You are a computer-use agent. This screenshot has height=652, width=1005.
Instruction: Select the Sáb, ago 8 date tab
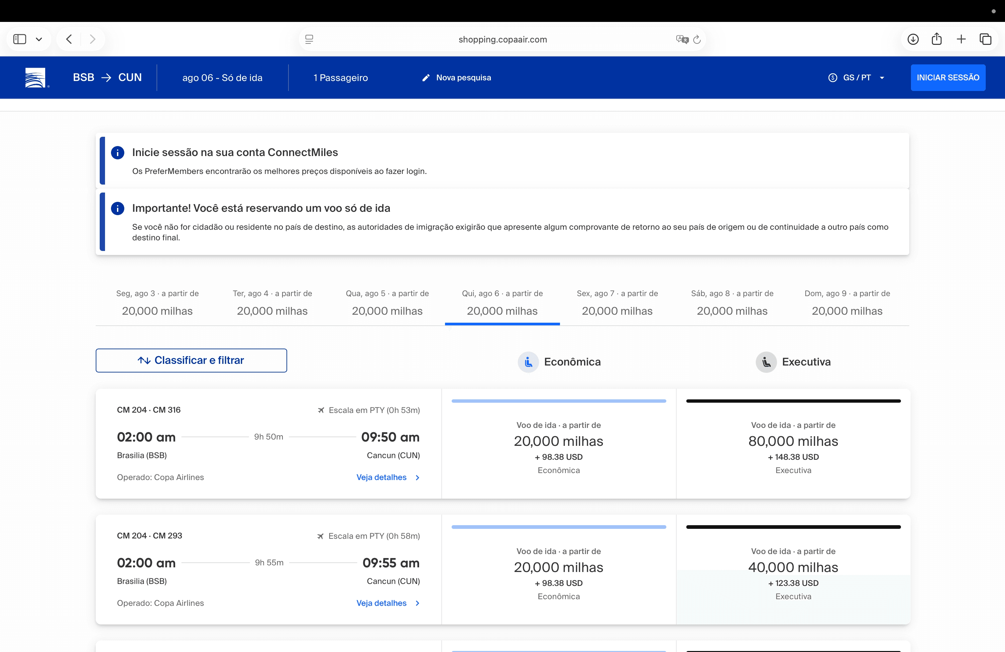[x=732, y=303]
